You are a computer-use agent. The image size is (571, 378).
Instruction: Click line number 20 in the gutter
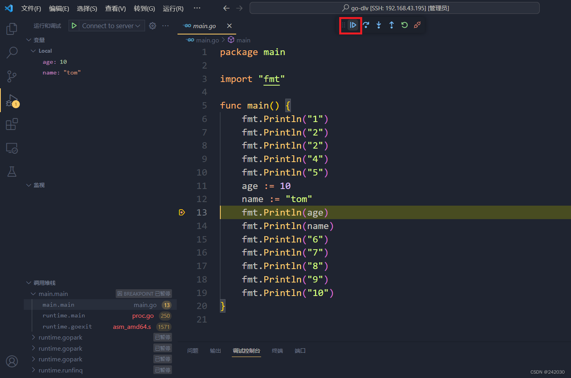click(x=202, y=306)
